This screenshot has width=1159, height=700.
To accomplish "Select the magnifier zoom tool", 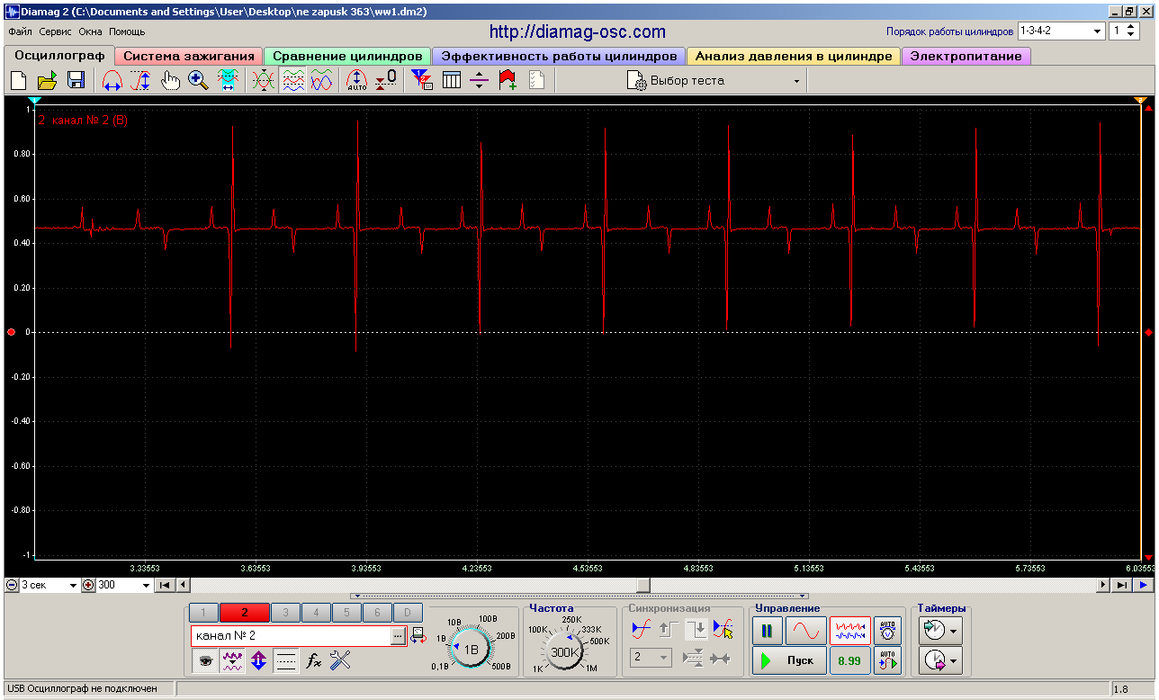I will [x=199, y=80].
